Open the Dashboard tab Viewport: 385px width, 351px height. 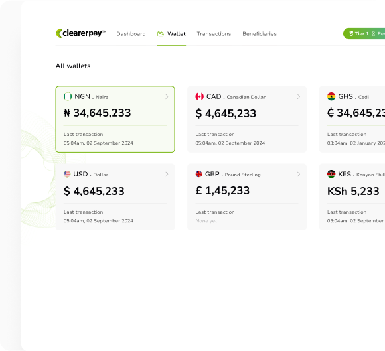pyautogui.click(x=131, y=34)
